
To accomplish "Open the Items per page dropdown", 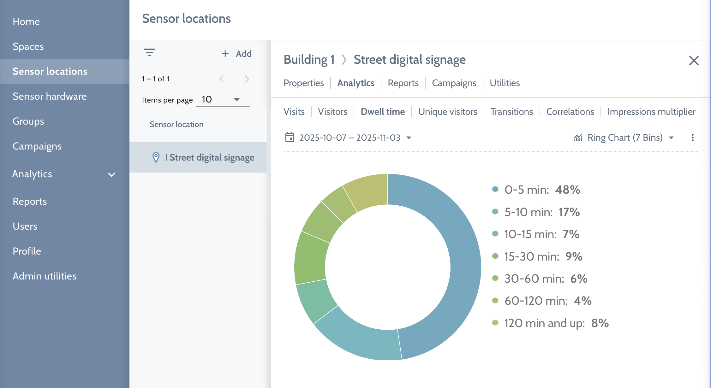I will 223,99.
